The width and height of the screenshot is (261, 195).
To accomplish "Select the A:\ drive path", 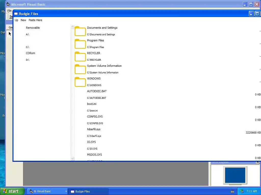I will click(x=28, y=35).
